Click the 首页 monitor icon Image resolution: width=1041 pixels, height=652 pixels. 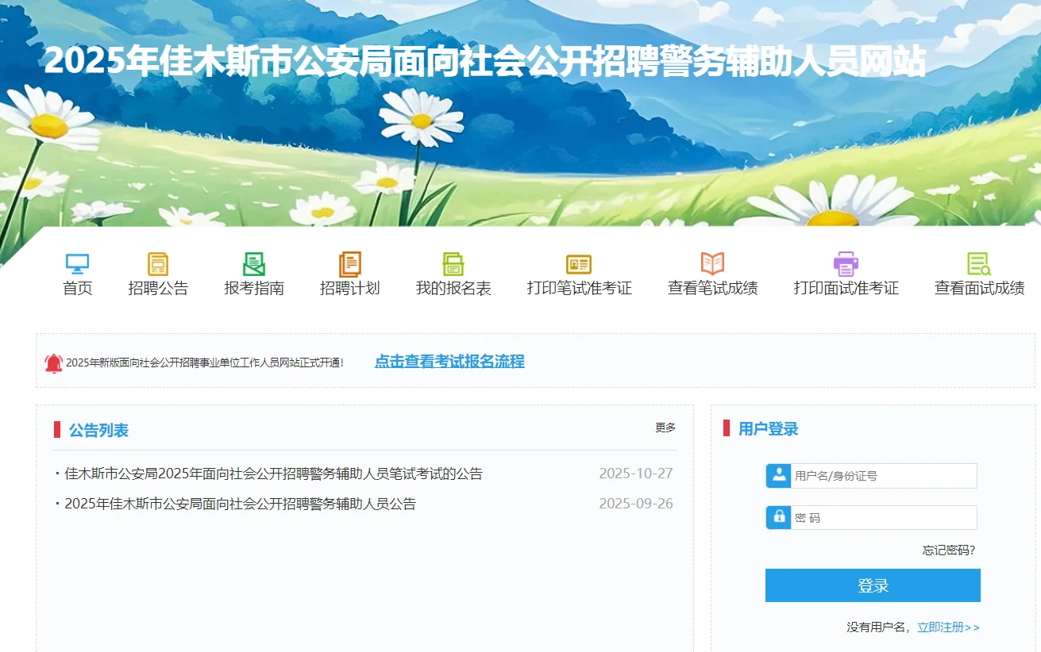(x=77, y=264)
